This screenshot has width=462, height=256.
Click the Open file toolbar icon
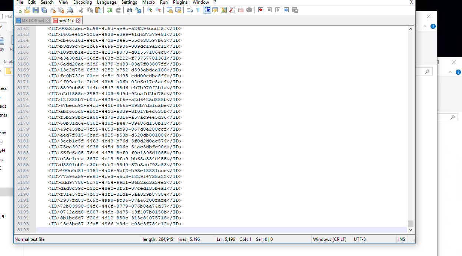(x=27, y=10)
